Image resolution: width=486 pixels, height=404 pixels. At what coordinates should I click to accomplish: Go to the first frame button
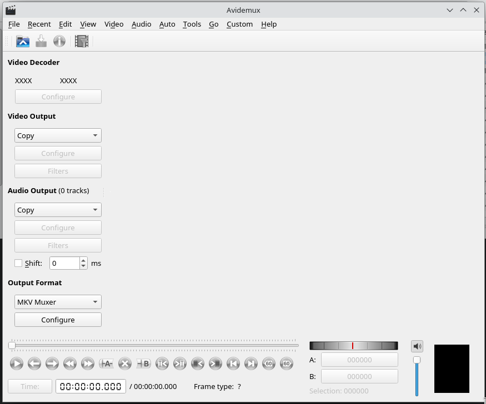point(233,363)
